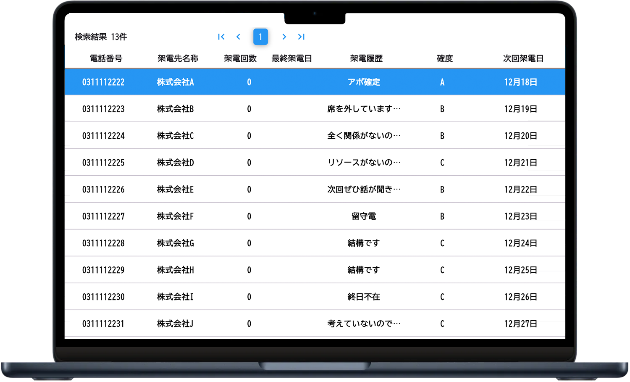Select the 株式会社E cell
Viewport: 630px width, 382px height.
176,190
